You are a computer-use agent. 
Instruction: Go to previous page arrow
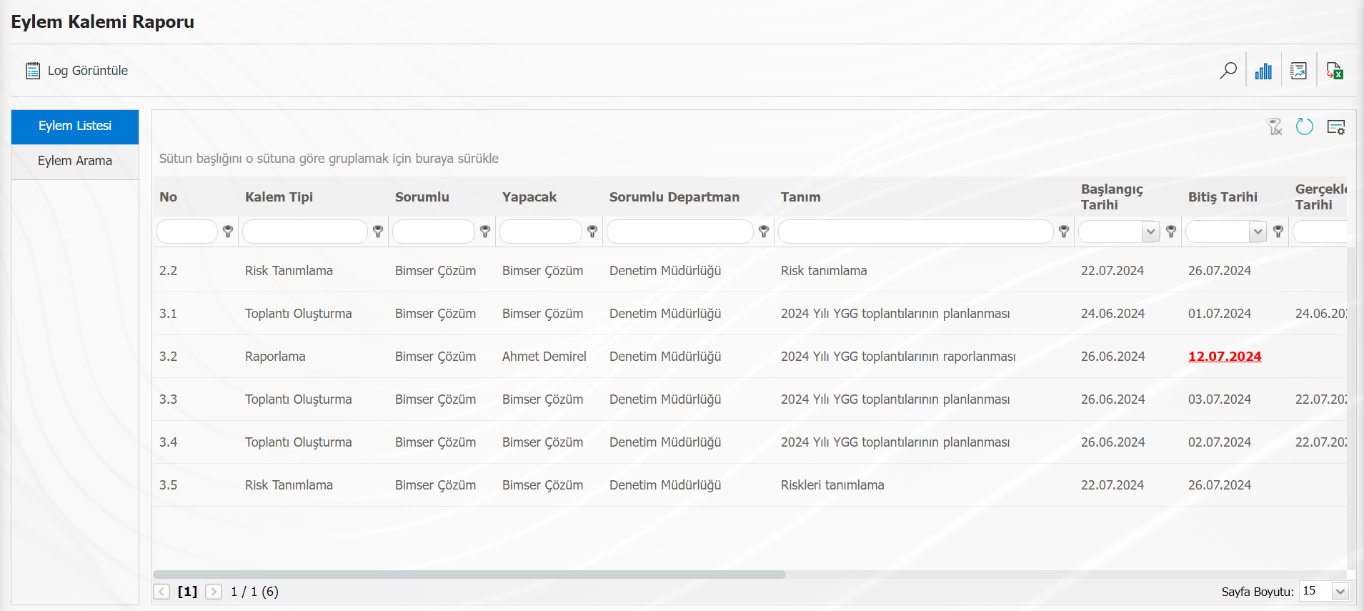pyautogui.click(x=162, y=592)
